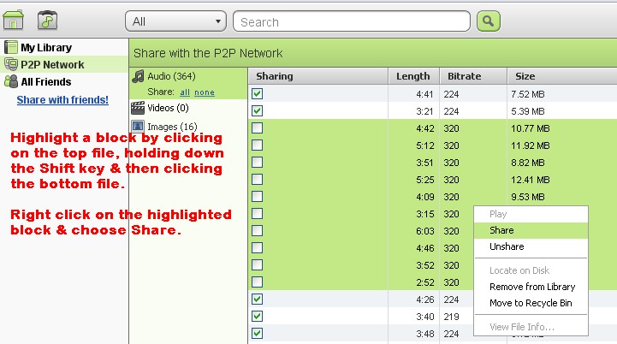Click the Share with friends! link
The width and height of the screenshot is (617, 344).
(62, 100)
